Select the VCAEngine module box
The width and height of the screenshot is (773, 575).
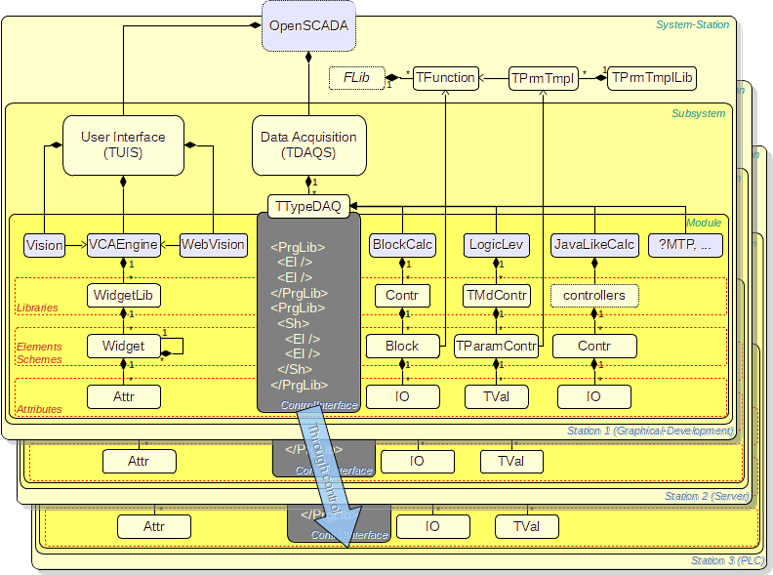[124, 245]
